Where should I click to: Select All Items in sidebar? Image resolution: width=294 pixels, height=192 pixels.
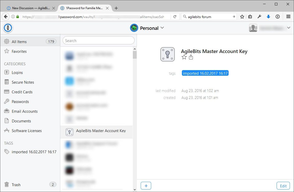click(x=30, y=41)
